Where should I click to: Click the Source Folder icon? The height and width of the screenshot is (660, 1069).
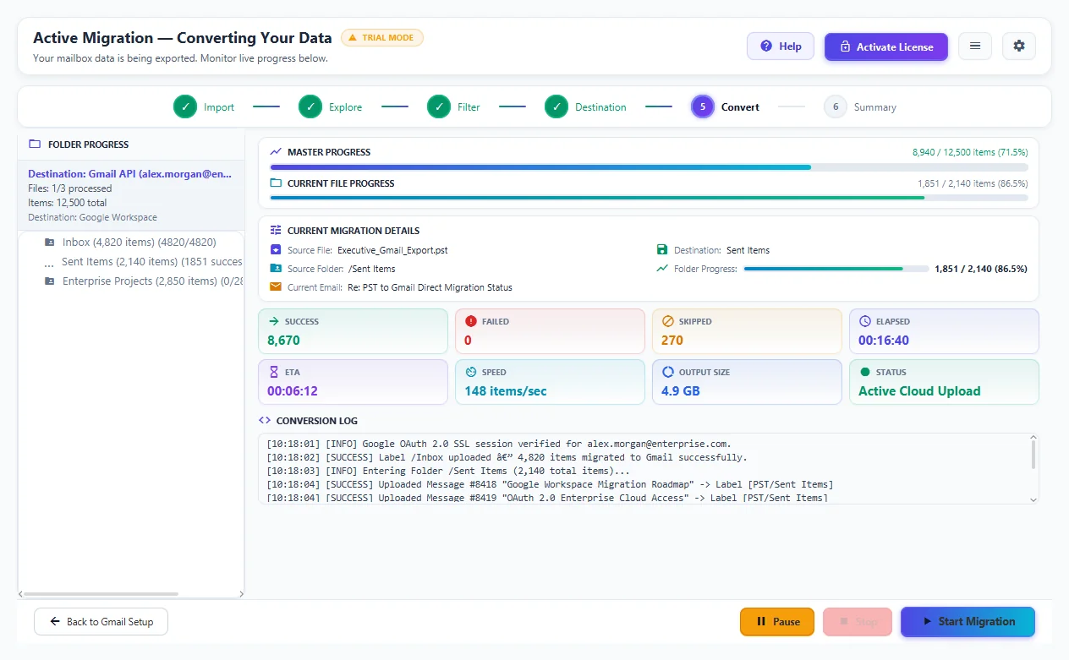pyautogui.click(x=276, y=269)
